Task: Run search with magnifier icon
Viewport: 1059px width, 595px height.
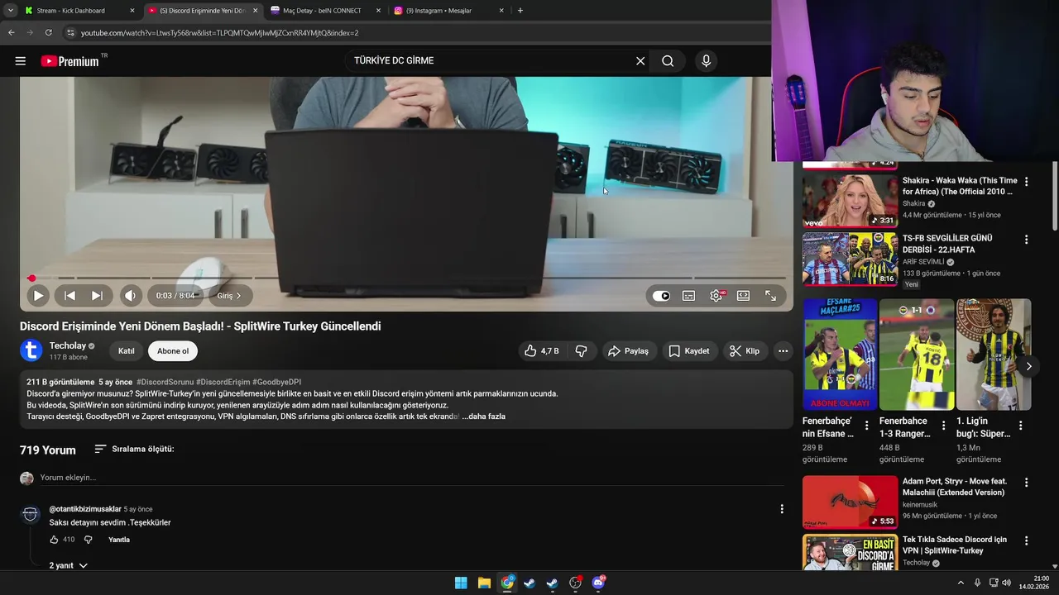Action: [668, 60]
